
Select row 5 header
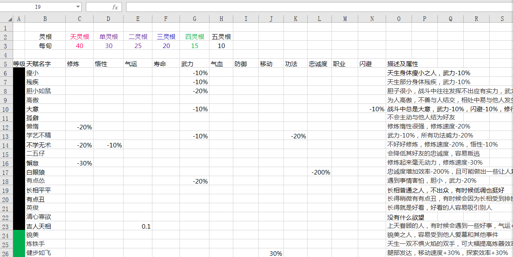[x=6, y=64]
